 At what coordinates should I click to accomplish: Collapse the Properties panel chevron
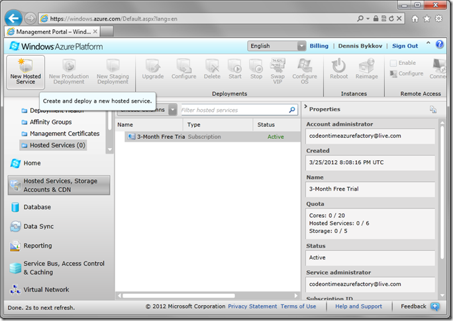(x=306, y=107)
